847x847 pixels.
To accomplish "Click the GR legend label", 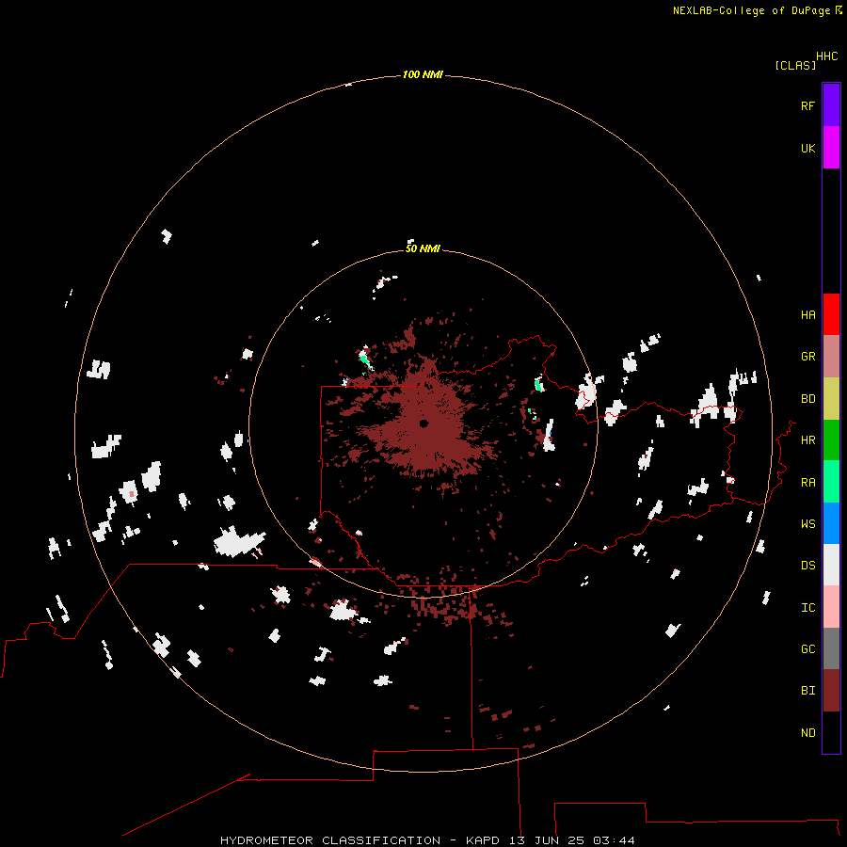I will 807,357.
